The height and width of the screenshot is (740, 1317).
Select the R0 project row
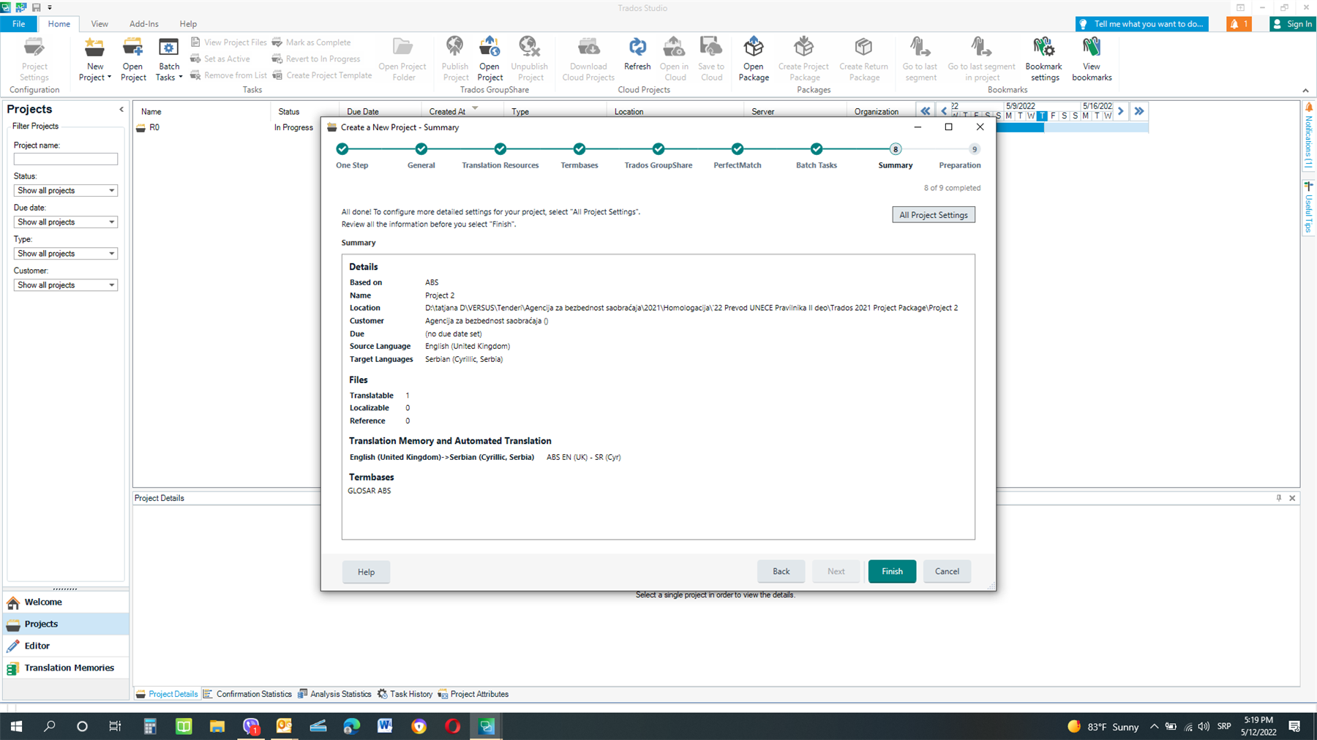point(227,127)
